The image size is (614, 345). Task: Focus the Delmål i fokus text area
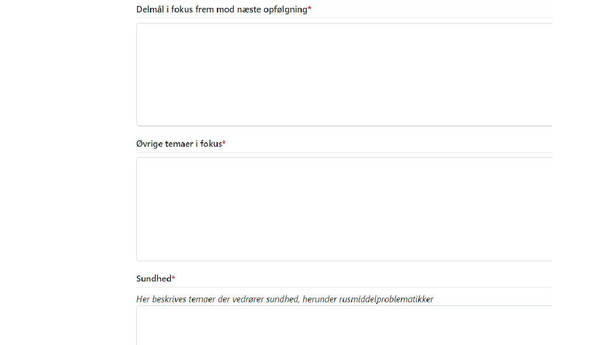tap(345, 75)
